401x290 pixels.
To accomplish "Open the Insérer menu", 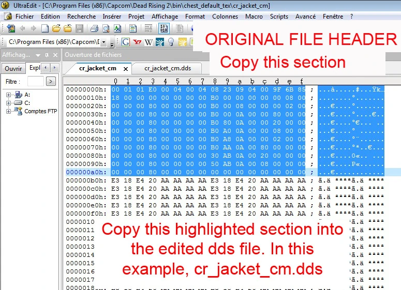I will (x=112, y=17).
